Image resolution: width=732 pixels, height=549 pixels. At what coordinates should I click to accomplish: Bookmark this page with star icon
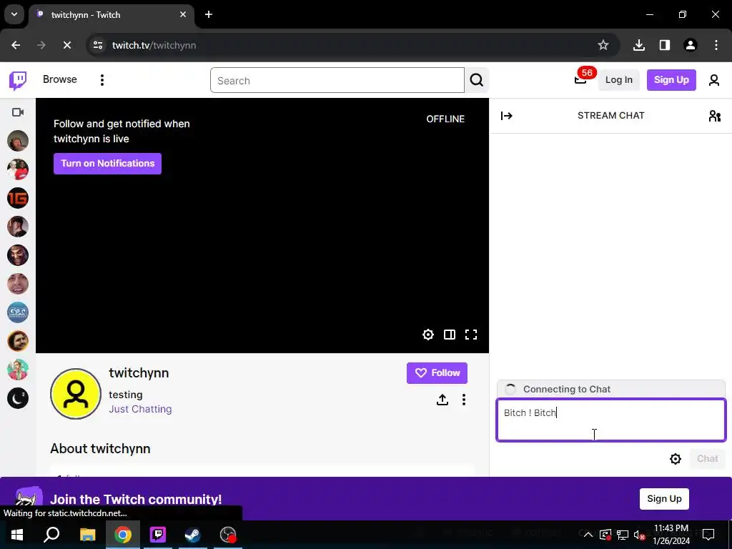tap(603, 45)
